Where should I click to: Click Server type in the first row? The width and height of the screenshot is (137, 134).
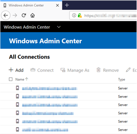123,88
